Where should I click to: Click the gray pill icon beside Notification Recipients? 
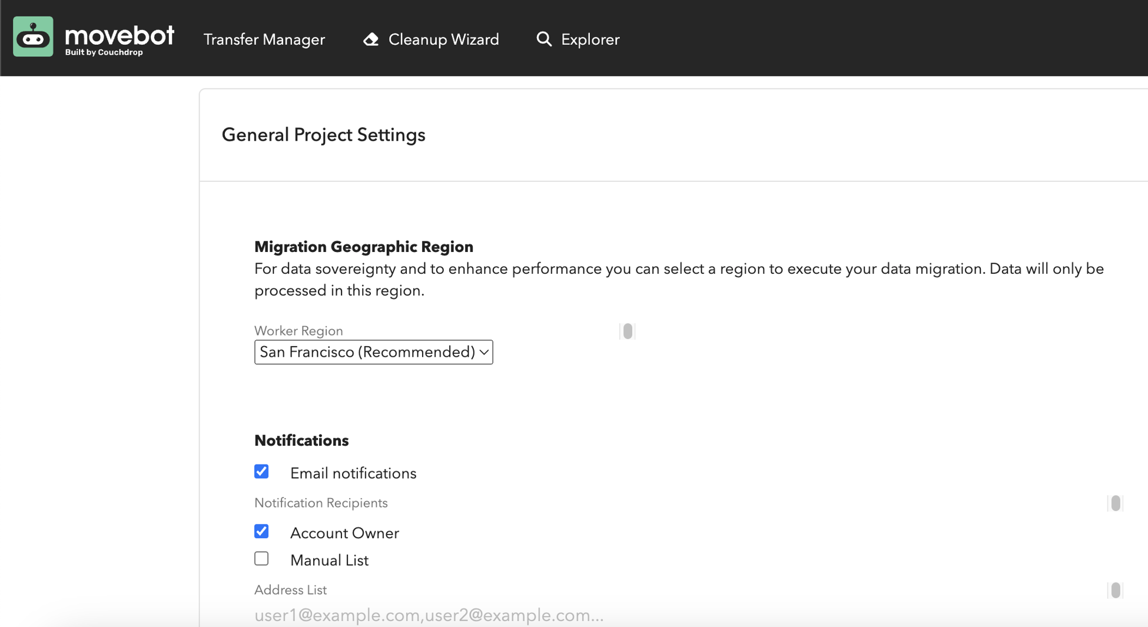1115,503
